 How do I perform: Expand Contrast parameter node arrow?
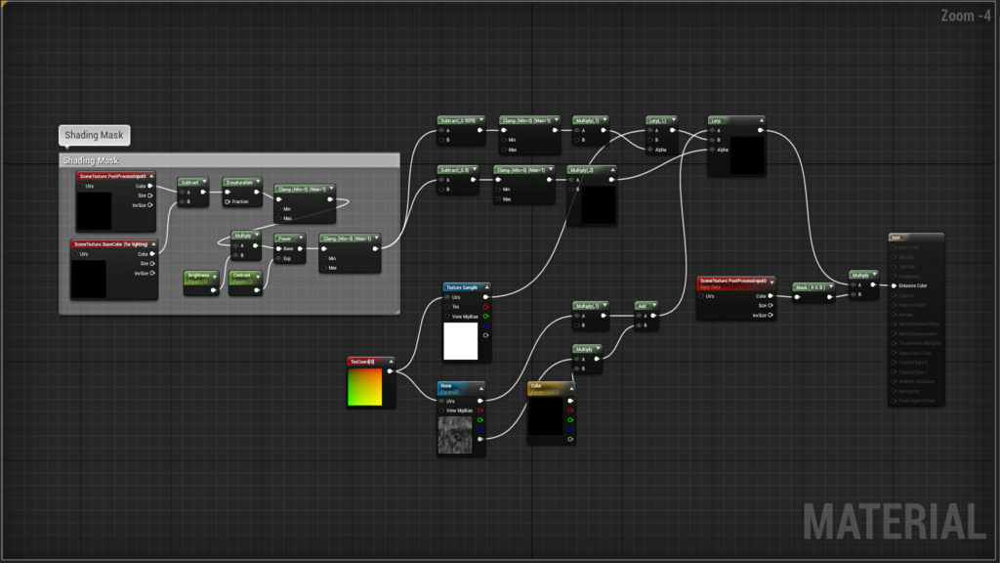(x=258, y=277)
